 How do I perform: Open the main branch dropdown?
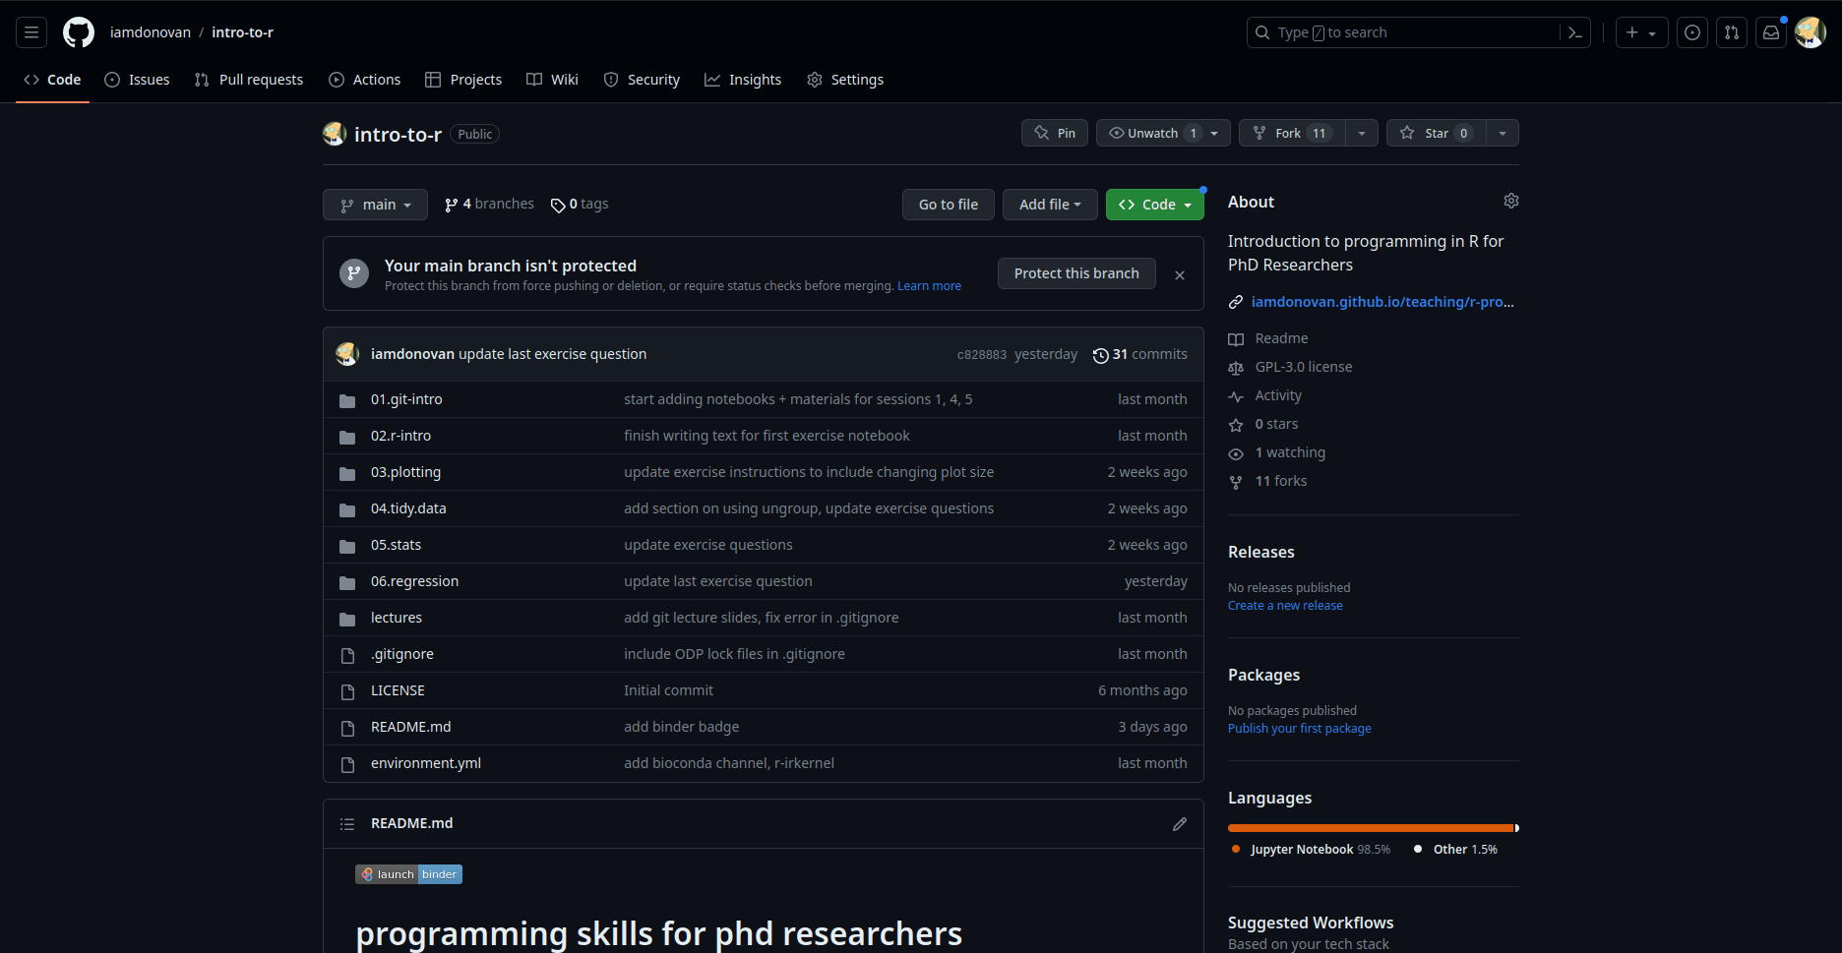[x=375, y=204]
